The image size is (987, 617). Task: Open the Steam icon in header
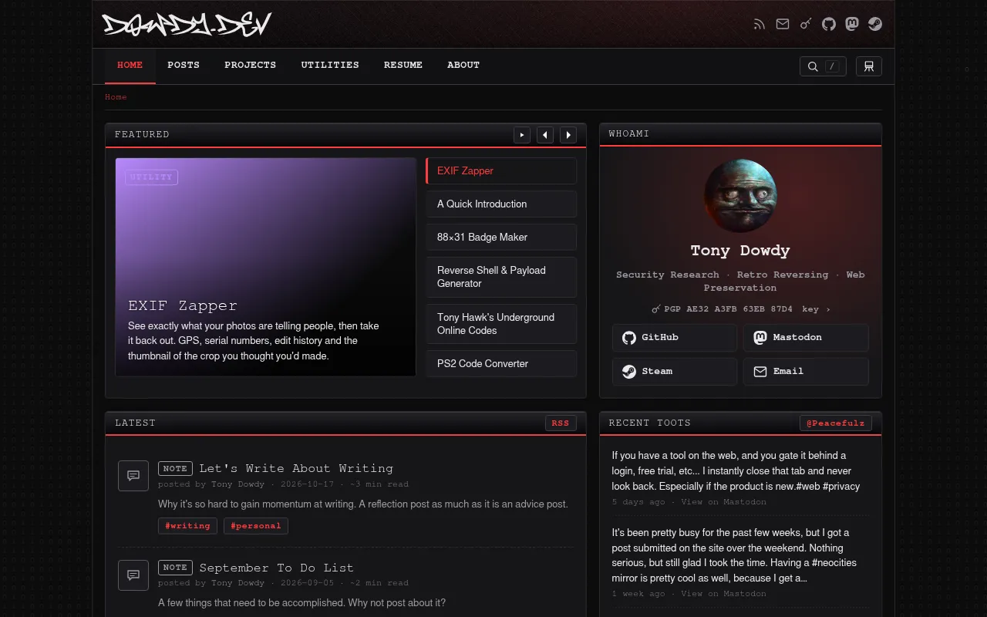pos(875,24)
